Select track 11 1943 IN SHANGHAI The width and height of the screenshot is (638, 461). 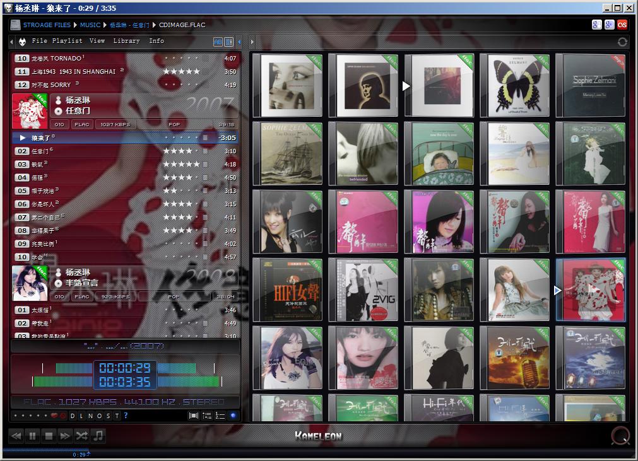(126, 71)
